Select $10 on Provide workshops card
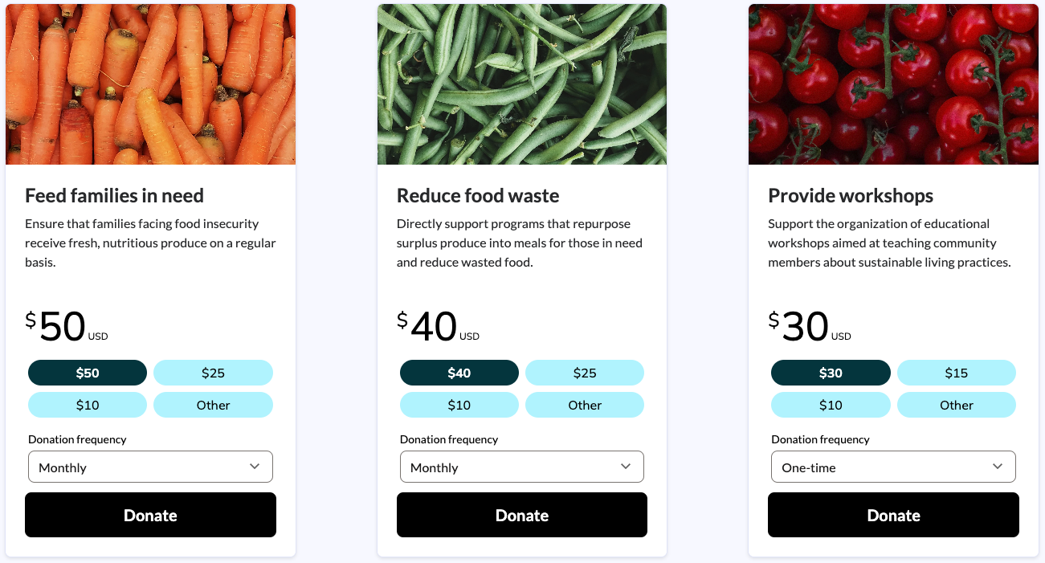The image size is (1045, 563). [831, 405]
